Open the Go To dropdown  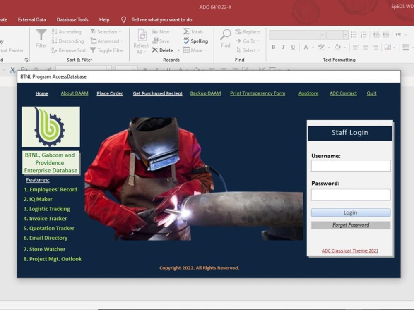coord(248,41)
